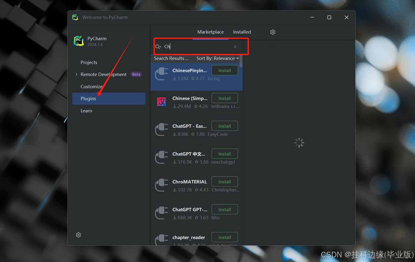This screenshot has height=262, width=415.
Task: Open IDE settings gear at bottom left
Action: click(x=78, y=235)
